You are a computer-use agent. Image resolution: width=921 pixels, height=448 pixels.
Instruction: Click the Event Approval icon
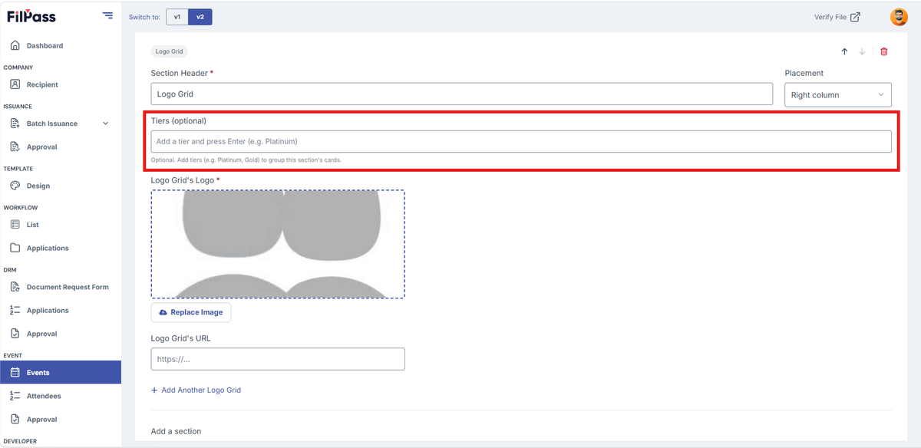15,420
